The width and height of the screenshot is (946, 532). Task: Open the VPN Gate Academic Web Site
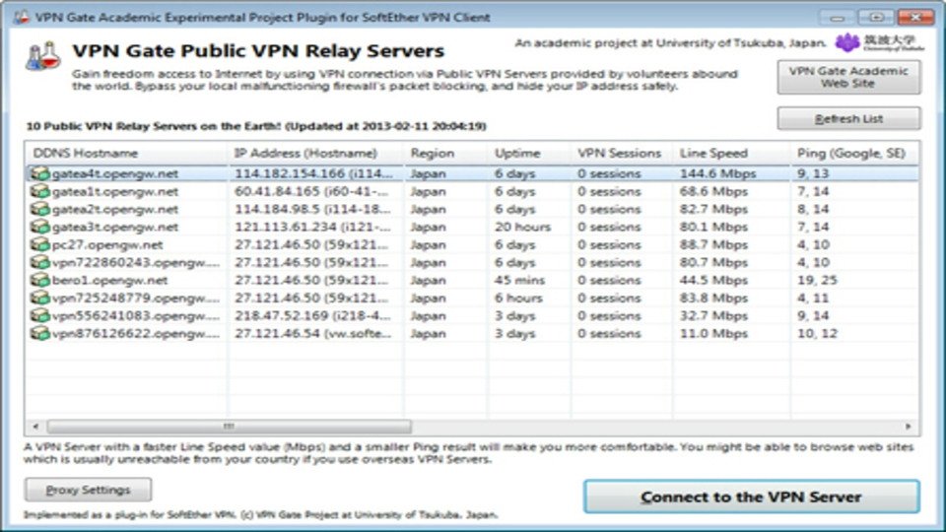848,77
